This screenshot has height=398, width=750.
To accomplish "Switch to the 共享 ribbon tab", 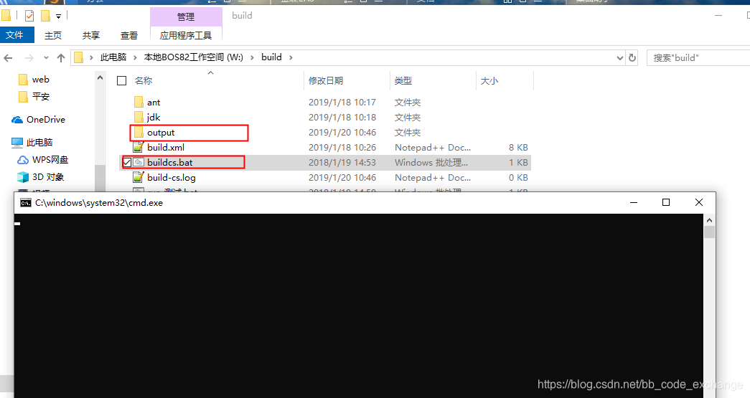I will pos(91,35).
